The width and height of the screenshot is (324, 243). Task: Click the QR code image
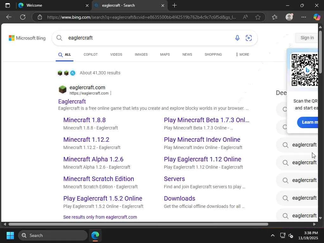click(x=305, y=70)
